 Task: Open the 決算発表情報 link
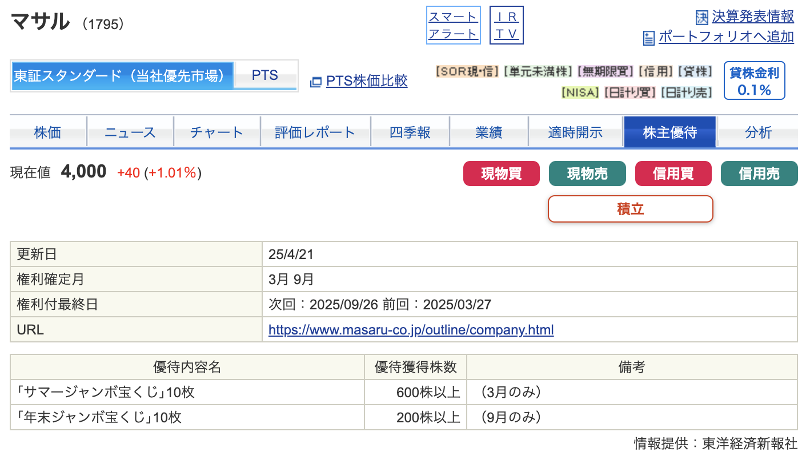point(753,17)
